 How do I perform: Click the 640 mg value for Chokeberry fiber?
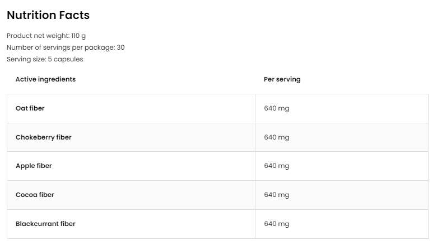276,137
